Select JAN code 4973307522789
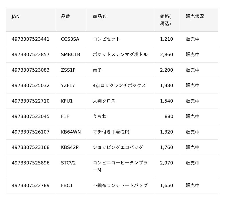 (31, 185)
